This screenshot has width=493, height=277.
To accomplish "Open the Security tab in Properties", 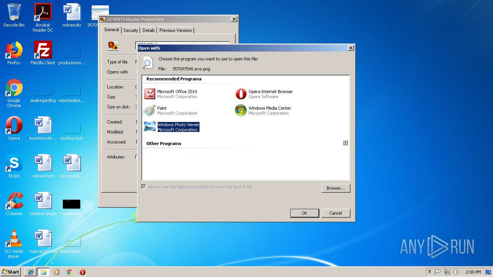I will (131, 30).
